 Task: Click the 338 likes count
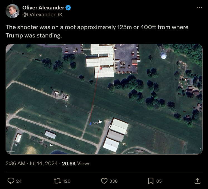pos(113,181)
